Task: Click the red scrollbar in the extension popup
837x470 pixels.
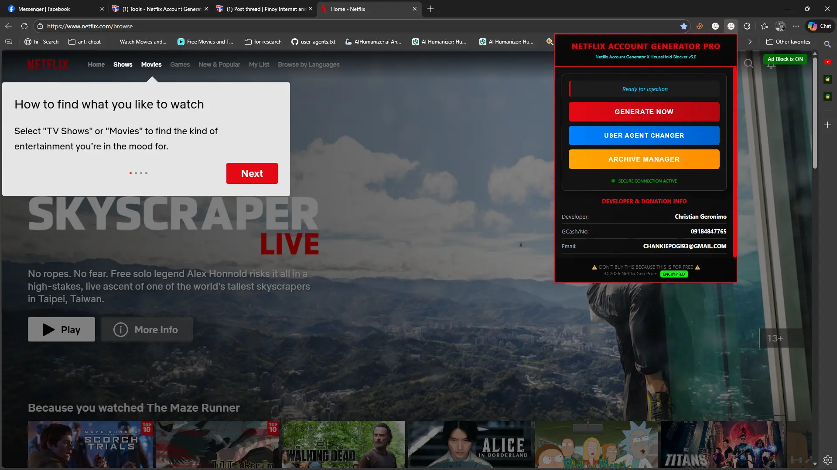Action: (735, 162)
